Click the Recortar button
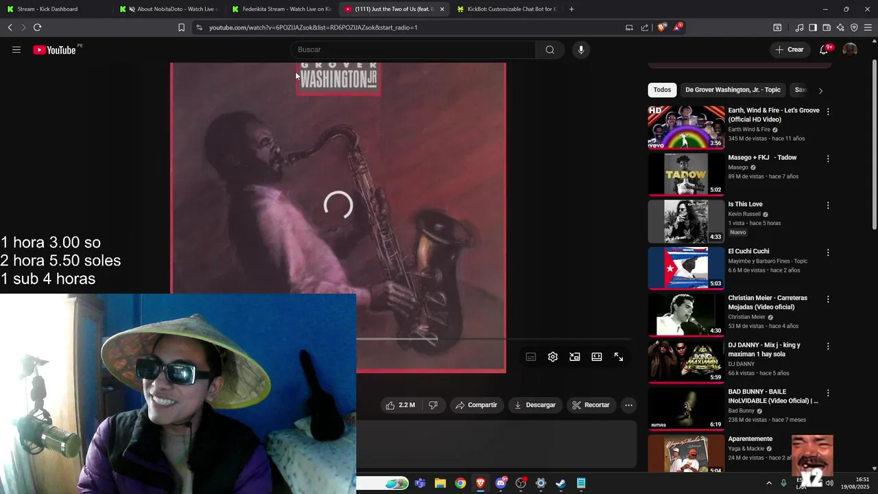The height and width of the screenshot is (494, 878). 591,405
